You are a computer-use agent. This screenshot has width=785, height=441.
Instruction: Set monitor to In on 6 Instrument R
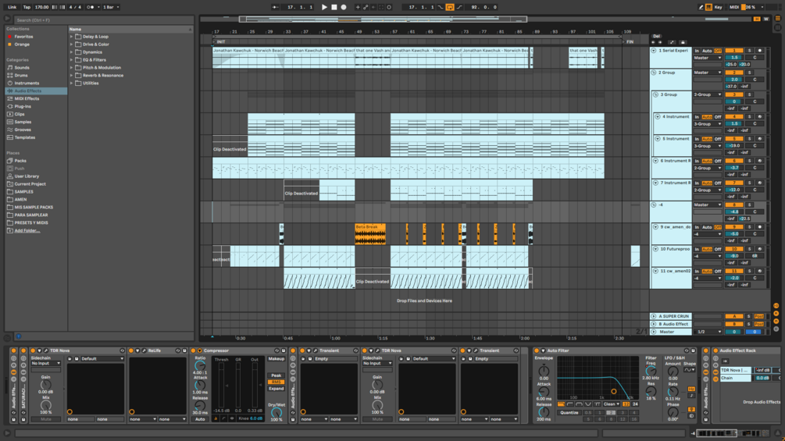(697, 161)
